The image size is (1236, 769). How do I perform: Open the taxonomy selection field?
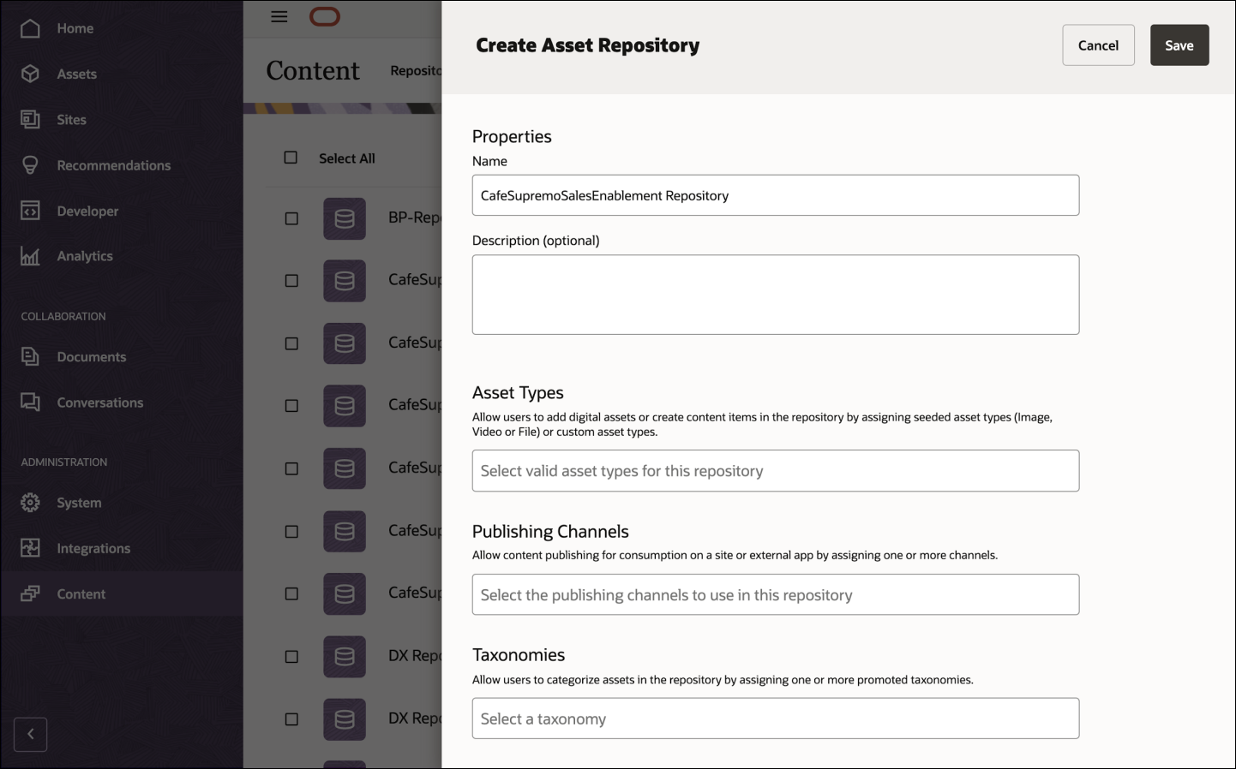point(774,718)
